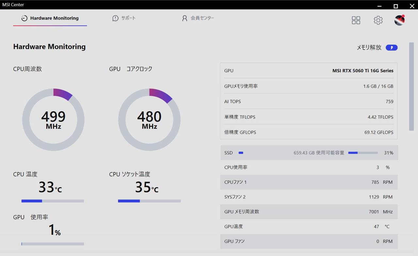Open the Hardware Monitoring tab

[x=50, y=18]
